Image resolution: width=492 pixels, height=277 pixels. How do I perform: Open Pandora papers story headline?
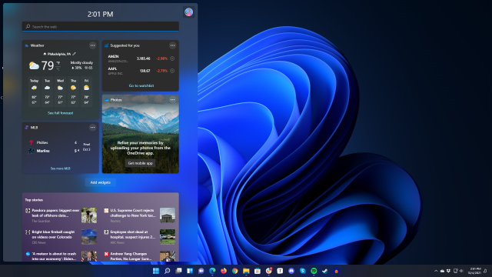point(55,213)
